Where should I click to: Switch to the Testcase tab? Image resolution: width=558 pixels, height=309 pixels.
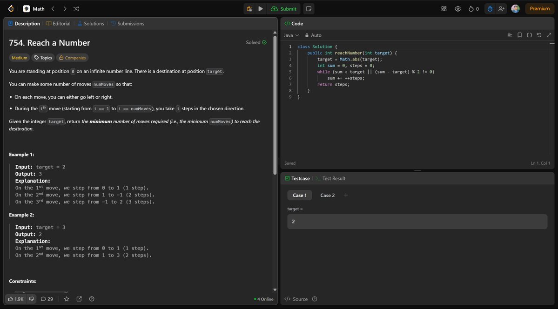click(x=297, y=178)
